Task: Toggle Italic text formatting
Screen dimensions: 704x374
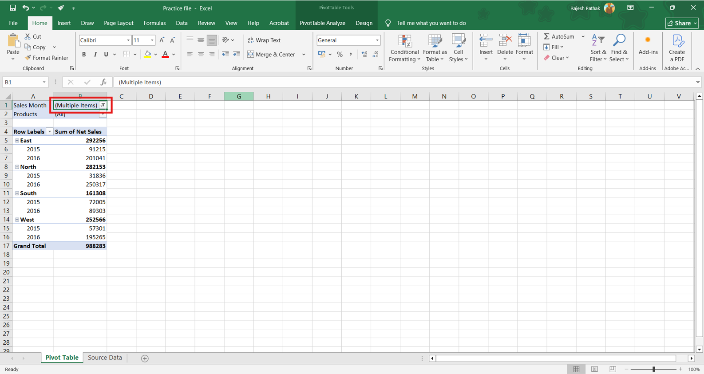Action: click(x=95, y=55)
